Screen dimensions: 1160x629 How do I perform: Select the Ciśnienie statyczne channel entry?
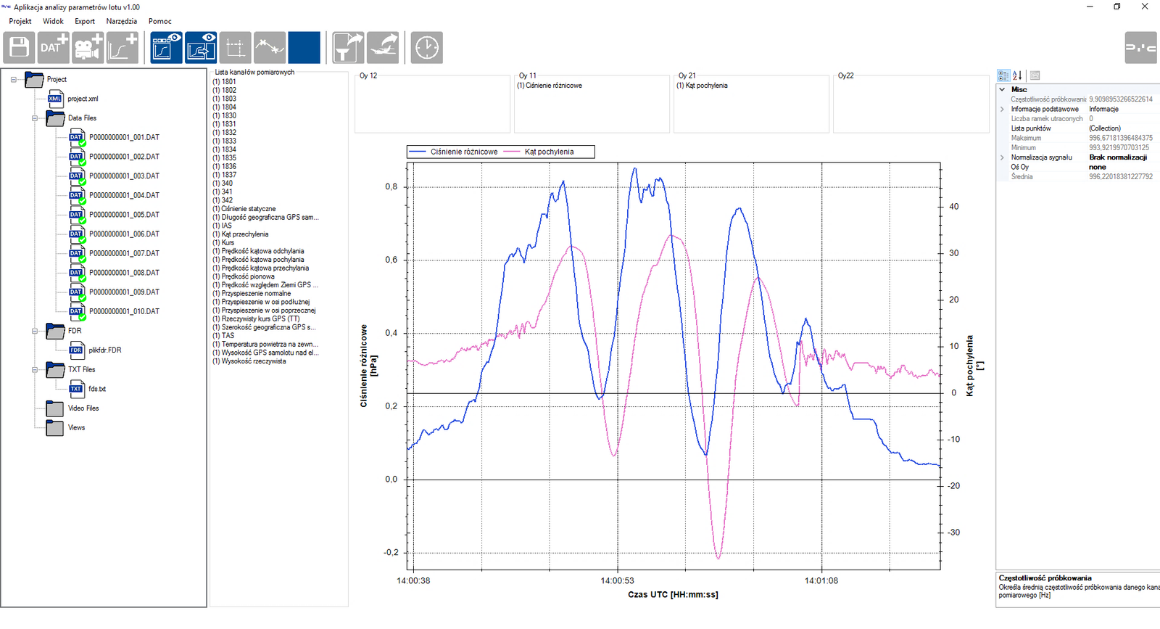point(248,209)
